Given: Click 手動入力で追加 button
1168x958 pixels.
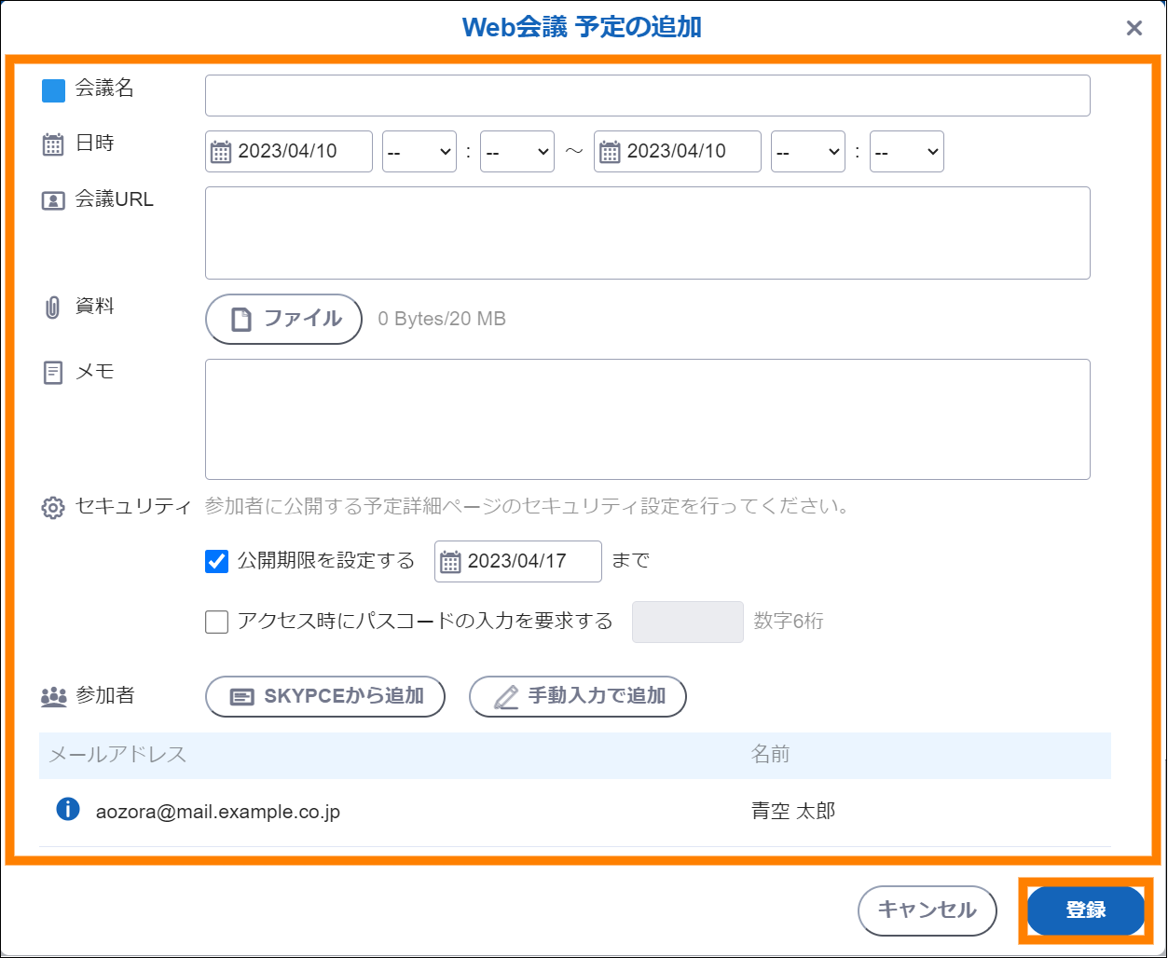Looking at the screenshot, I should pyautogui.click(x=578, y=696).
